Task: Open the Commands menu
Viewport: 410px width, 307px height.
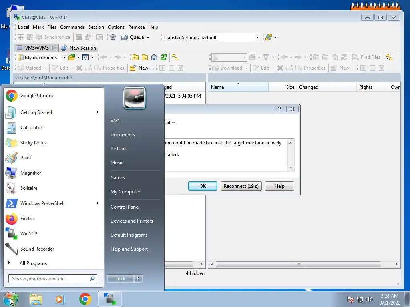Action: pos(72,27)
